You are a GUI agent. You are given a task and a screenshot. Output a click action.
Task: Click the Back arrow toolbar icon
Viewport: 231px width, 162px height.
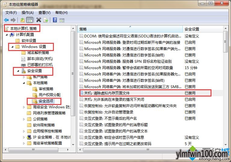pos(6,20)
